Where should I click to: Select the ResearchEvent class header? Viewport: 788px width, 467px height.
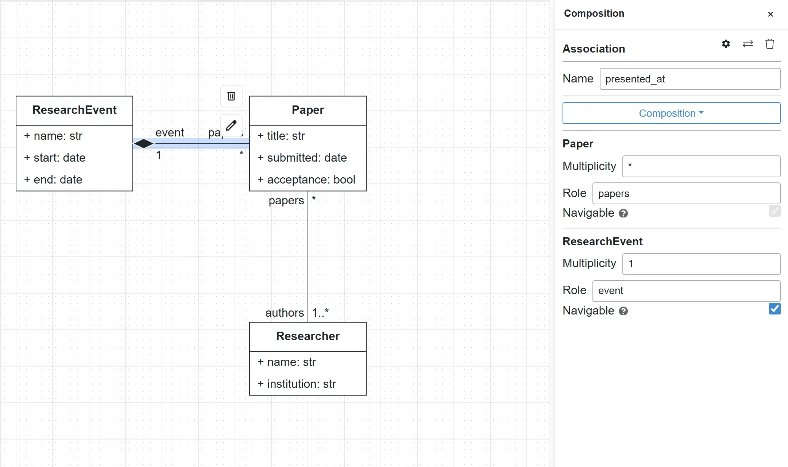point(74,111)
